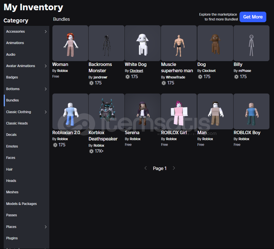Viewport: 274px width, 249px height.
Task: Open the Korblox Deathspeaker bundle thumbnail
Action: coord(107,111)
